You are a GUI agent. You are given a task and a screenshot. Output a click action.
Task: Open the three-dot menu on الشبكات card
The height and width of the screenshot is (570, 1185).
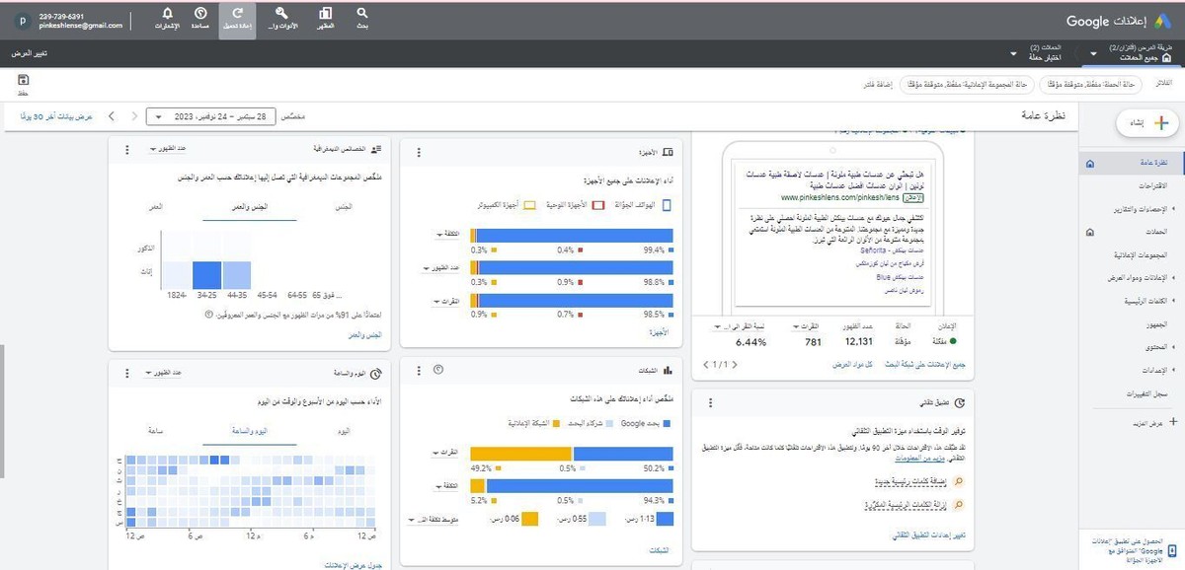click(x=420, y=370)
